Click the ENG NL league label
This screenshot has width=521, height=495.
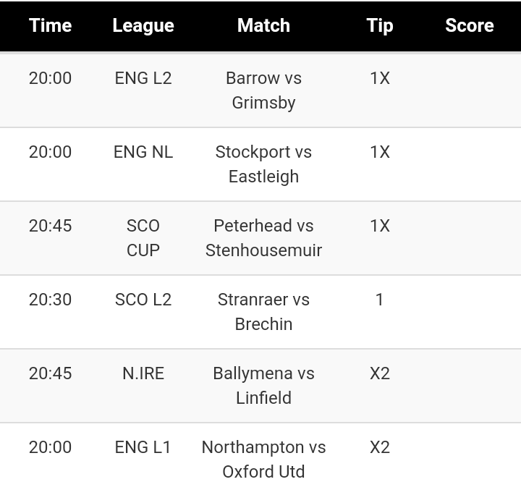(143, 152)
